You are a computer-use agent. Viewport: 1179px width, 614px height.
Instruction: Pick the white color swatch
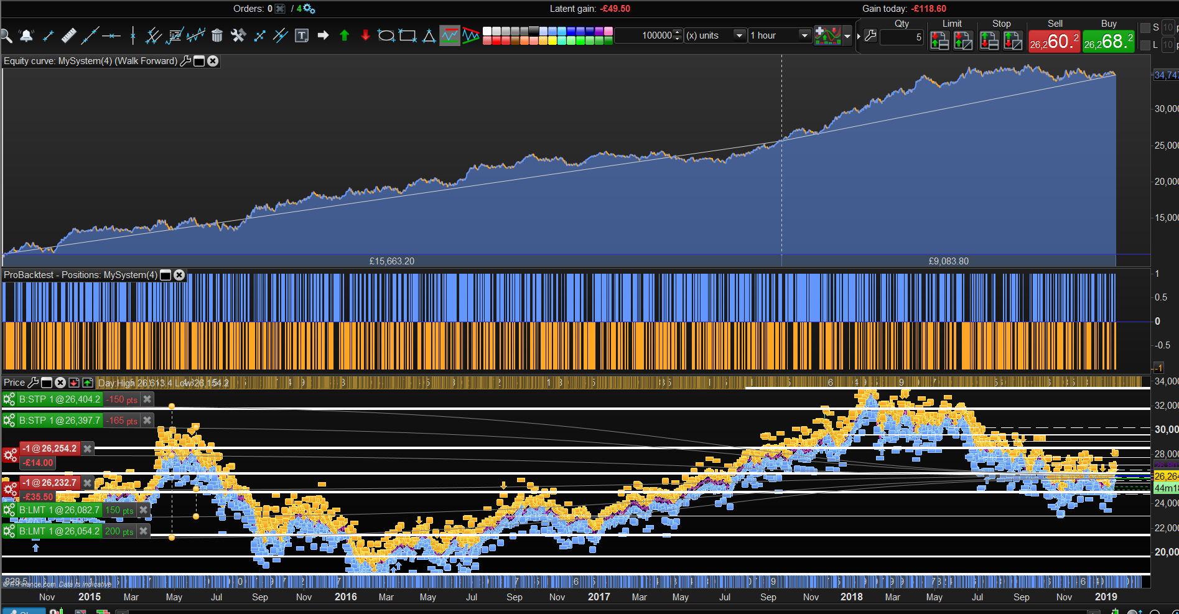tap(488, 31)
